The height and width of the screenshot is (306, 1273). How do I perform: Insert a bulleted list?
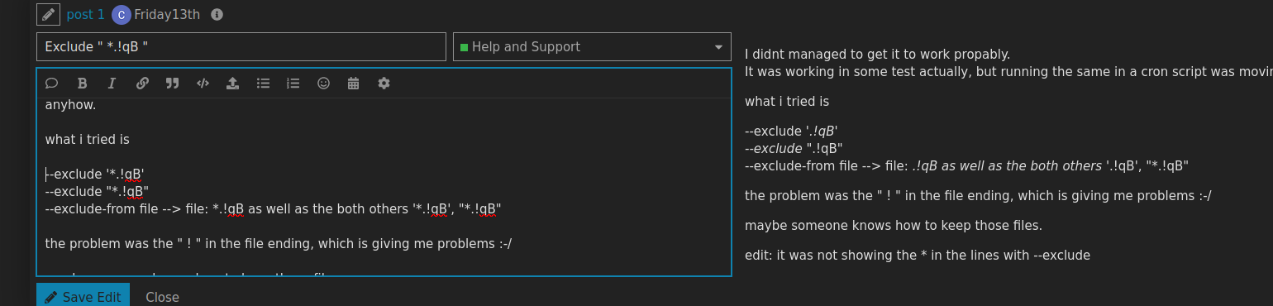(x=263, y=83)
